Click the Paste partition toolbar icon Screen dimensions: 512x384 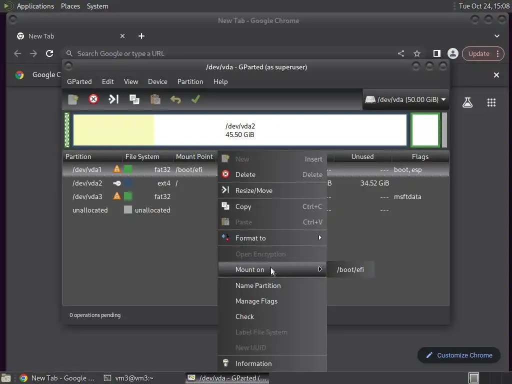click(x=155, y=99)
